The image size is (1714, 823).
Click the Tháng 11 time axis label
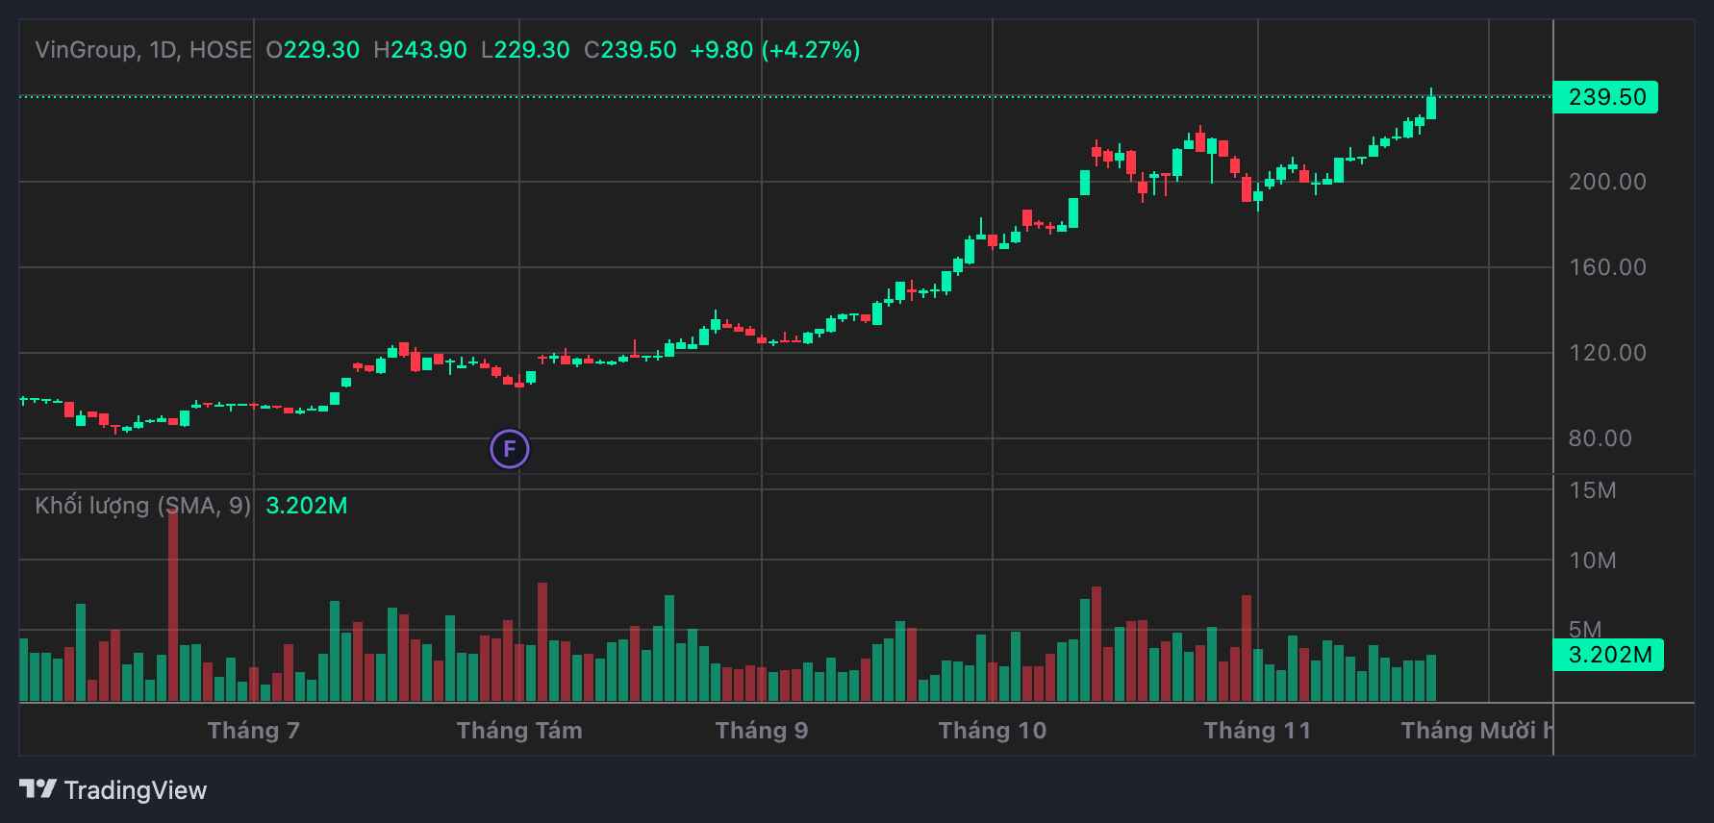click(1257, 731)
